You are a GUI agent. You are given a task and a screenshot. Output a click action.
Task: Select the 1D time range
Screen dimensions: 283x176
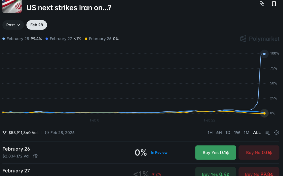point(228,132)
